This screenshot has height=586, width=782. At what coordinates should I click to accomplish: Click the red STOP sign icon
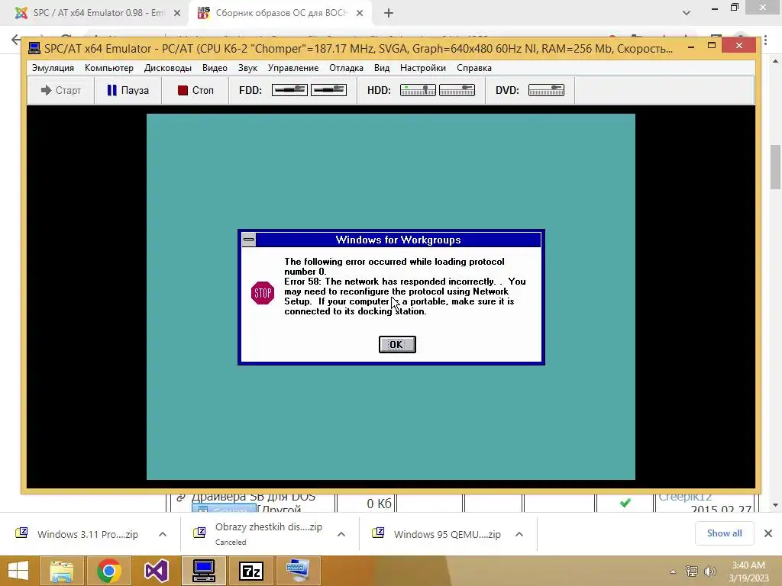point(263,293)
